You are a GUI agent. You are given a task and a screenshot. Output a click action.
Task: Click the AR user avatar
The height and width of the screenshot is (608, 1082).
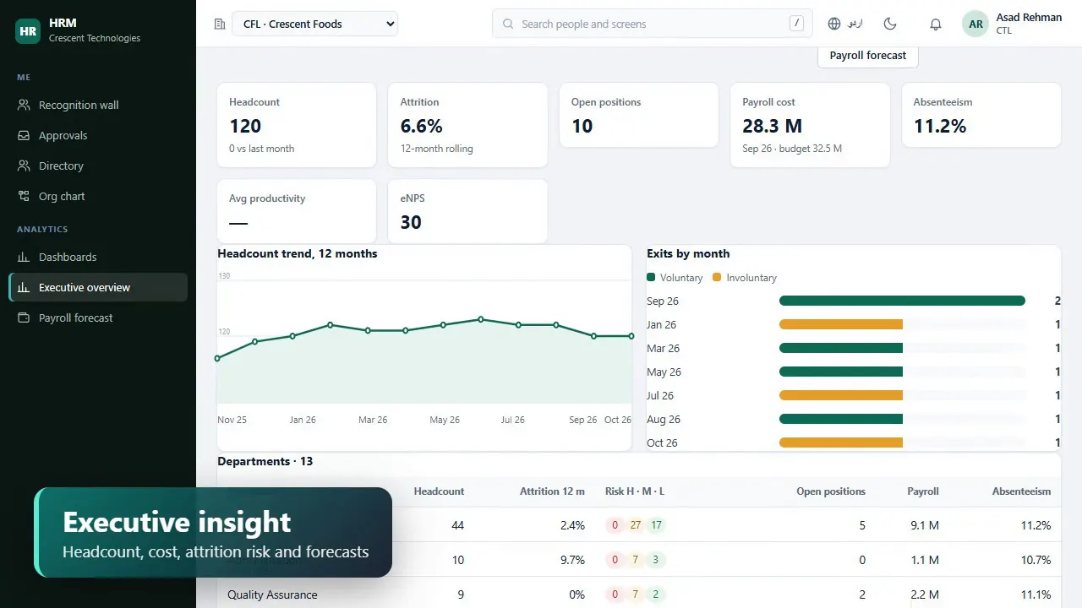tap(975, 24)
